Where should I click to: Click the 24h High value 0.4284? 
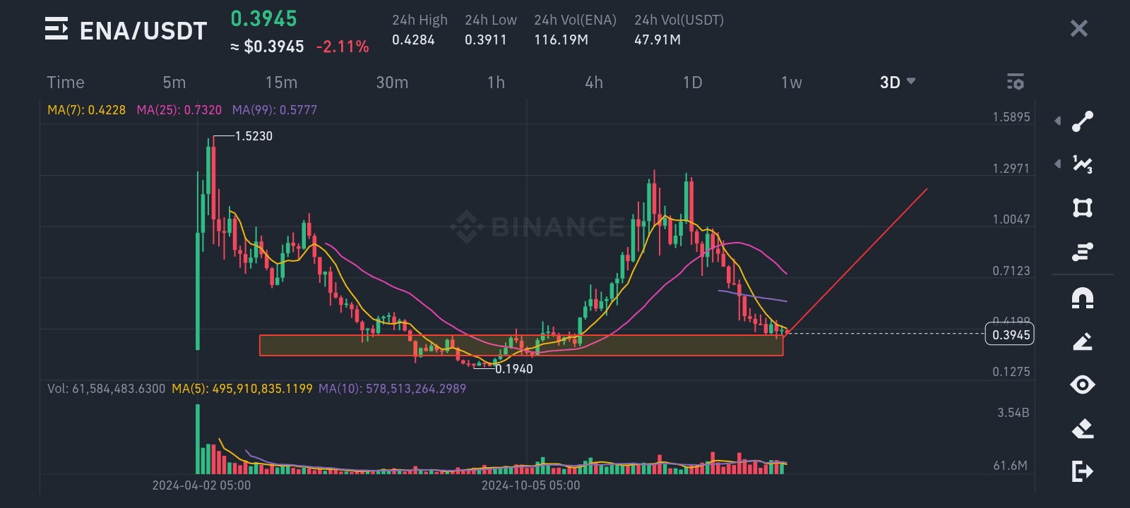tap(413, 40)
